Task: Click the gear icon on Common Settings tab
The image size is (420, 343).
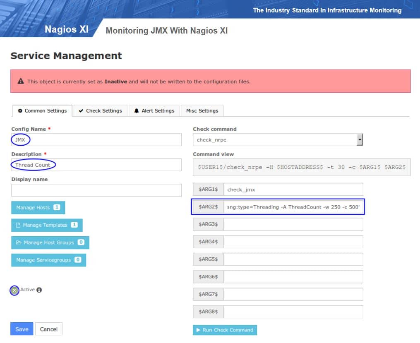Action: (x=20, y=110)
